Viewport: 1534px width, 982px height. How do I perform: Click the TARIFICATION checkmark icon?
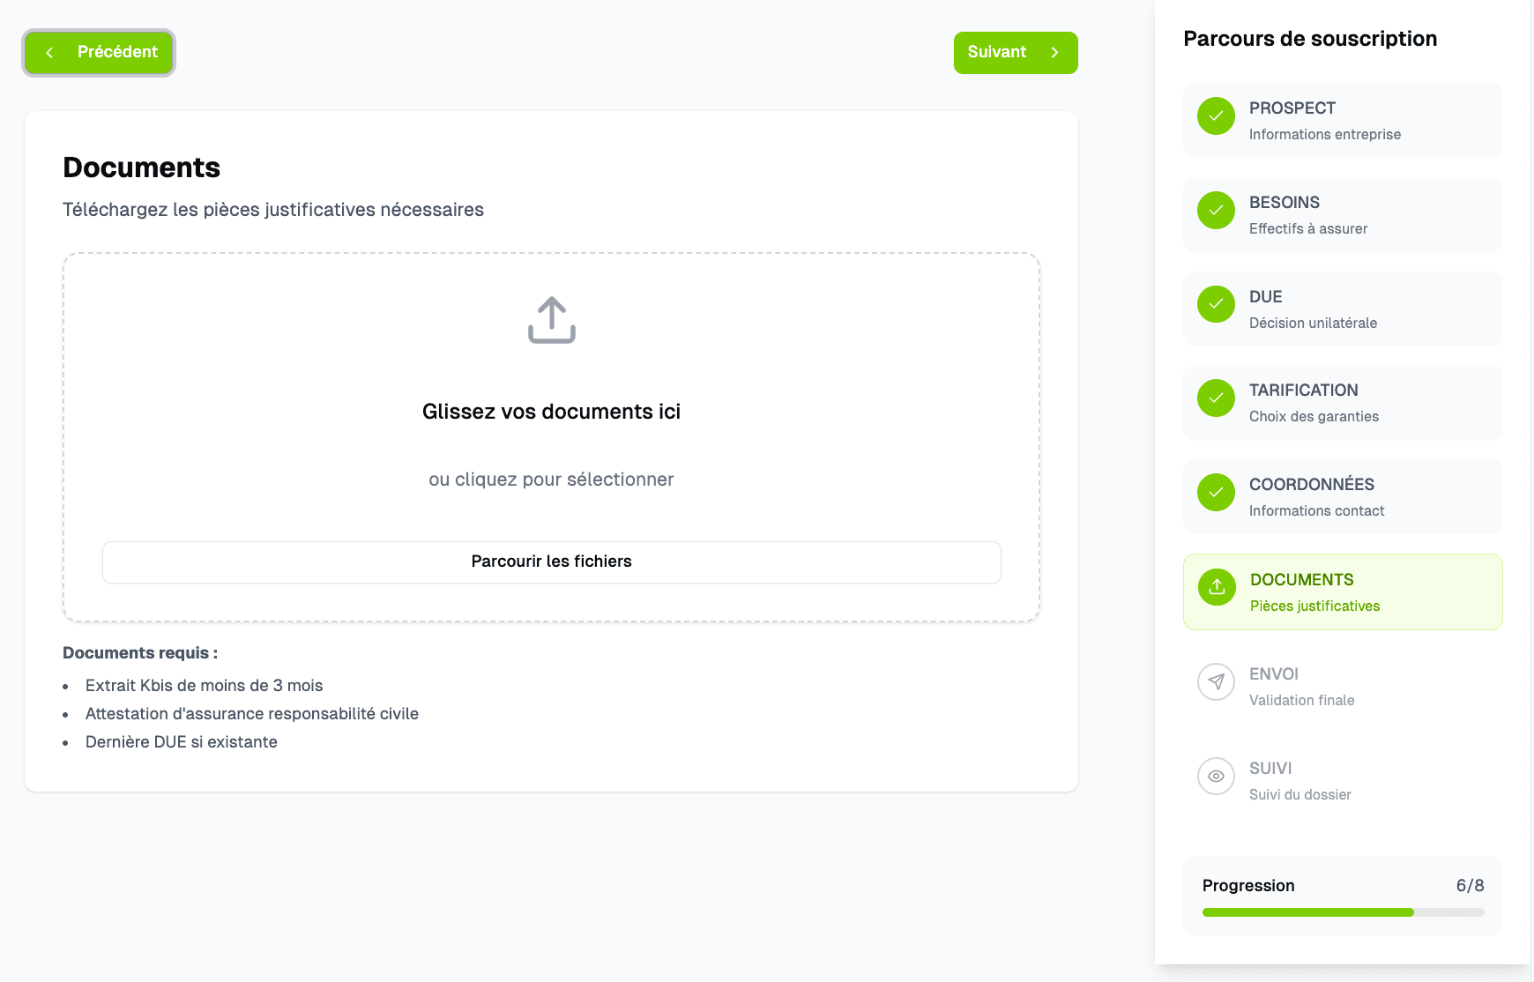1216,399
